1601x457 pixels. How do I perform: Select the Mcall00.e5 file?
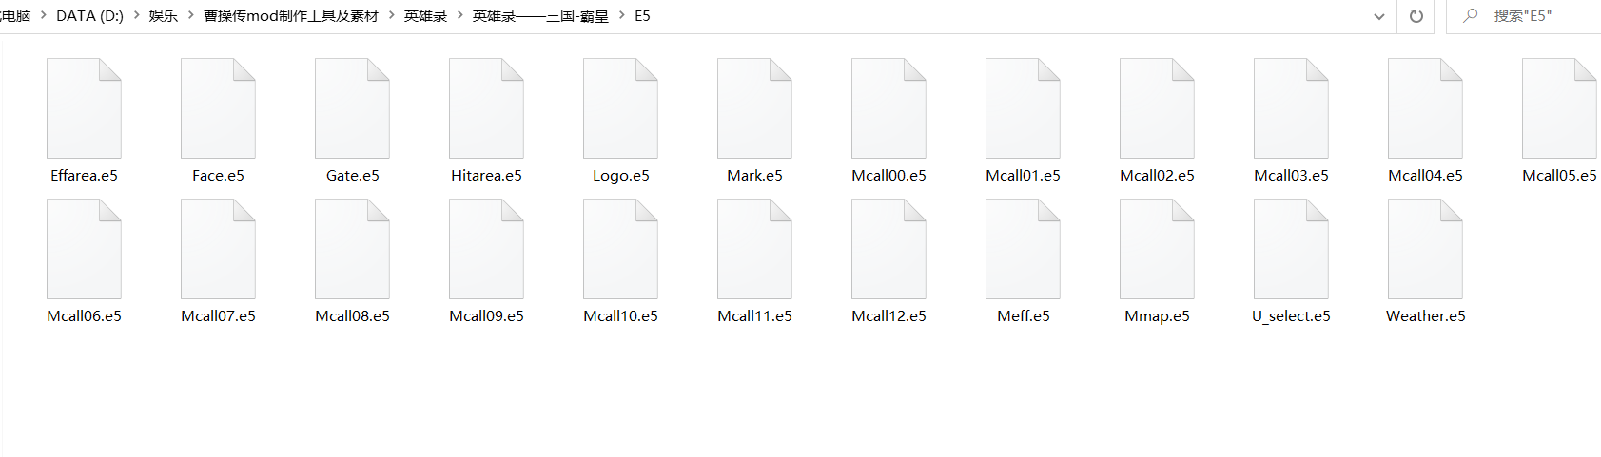pos(888,120)
